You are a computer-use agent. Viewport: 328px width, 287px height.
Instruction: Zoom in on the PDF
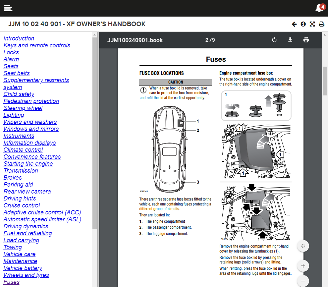point(303,266)
